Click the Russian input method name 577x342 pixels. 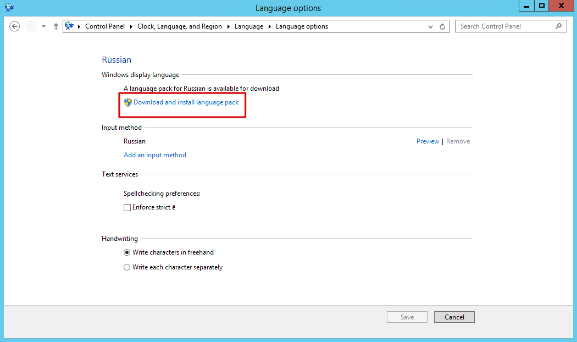135,141
